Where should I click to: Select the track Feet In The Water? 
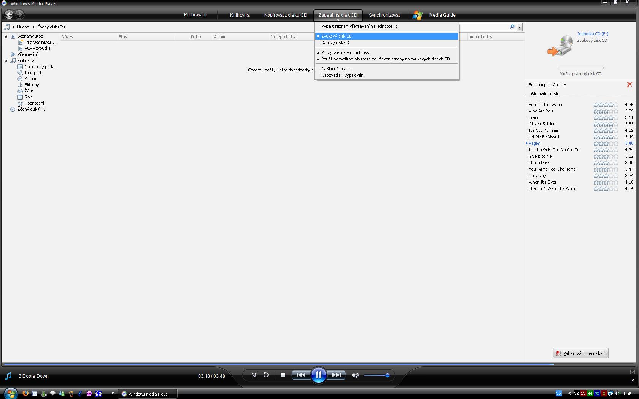click(545, 104)
